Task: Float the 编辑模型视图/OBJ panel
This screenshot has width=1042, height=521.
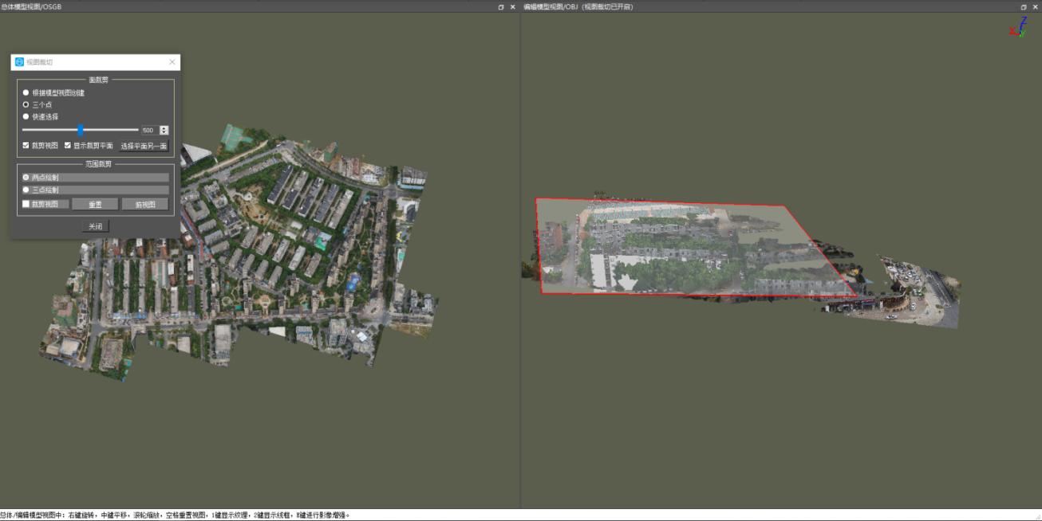Action: [1024, 6]
